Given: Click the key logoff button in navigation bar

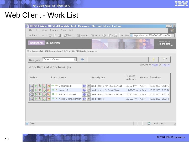Looking at the screenshot, I should click(x=165, y=59).
